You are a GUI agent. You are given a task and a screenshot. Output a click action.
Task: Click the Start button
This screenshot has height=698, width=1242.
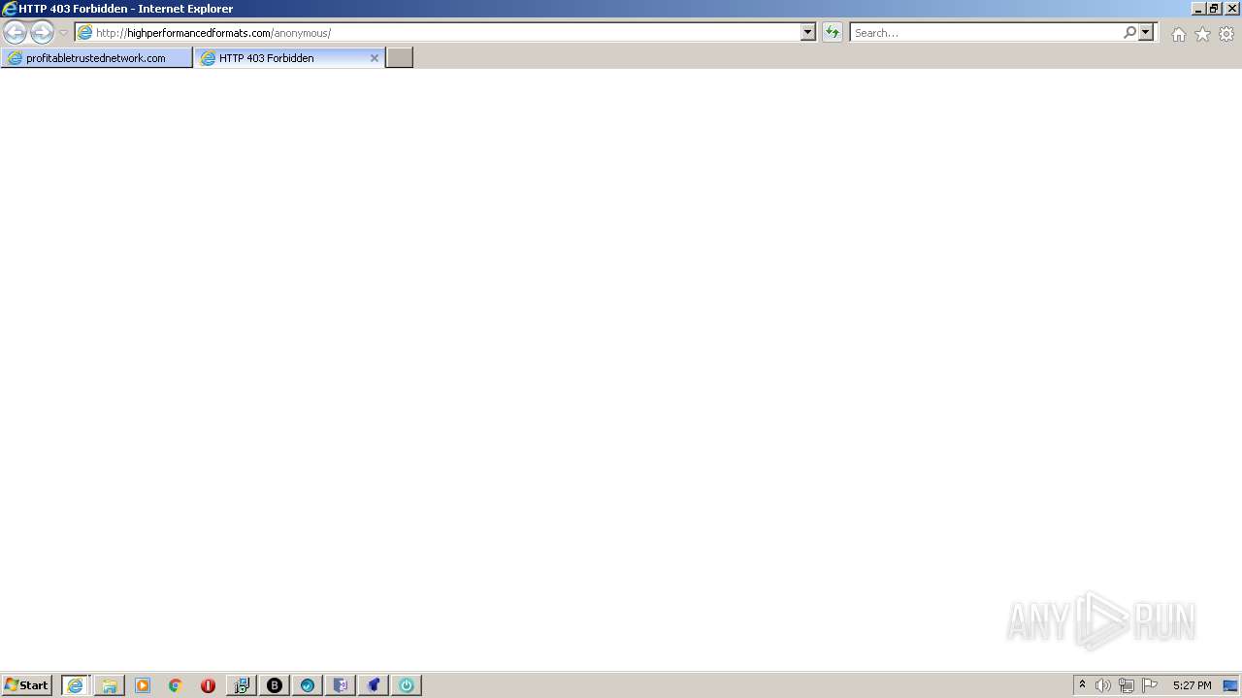(x=27, y=685)
